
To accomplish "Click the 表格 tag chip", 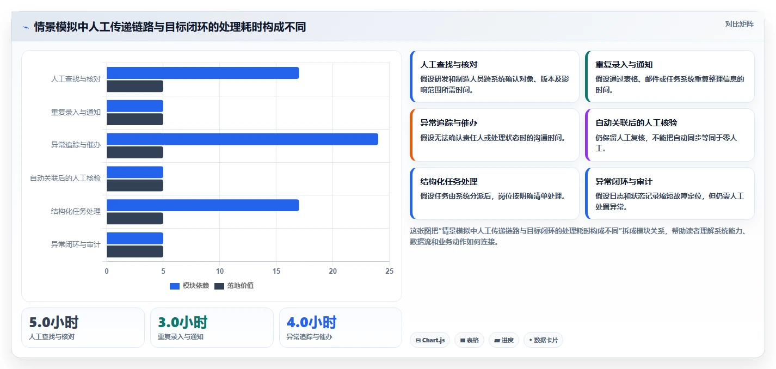I will point(470,340).
